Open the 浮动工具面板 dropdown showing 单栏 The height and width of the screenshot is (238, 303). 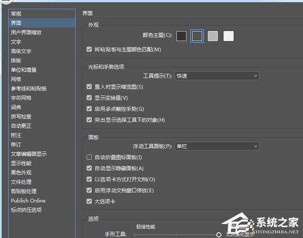pos(217,146)
